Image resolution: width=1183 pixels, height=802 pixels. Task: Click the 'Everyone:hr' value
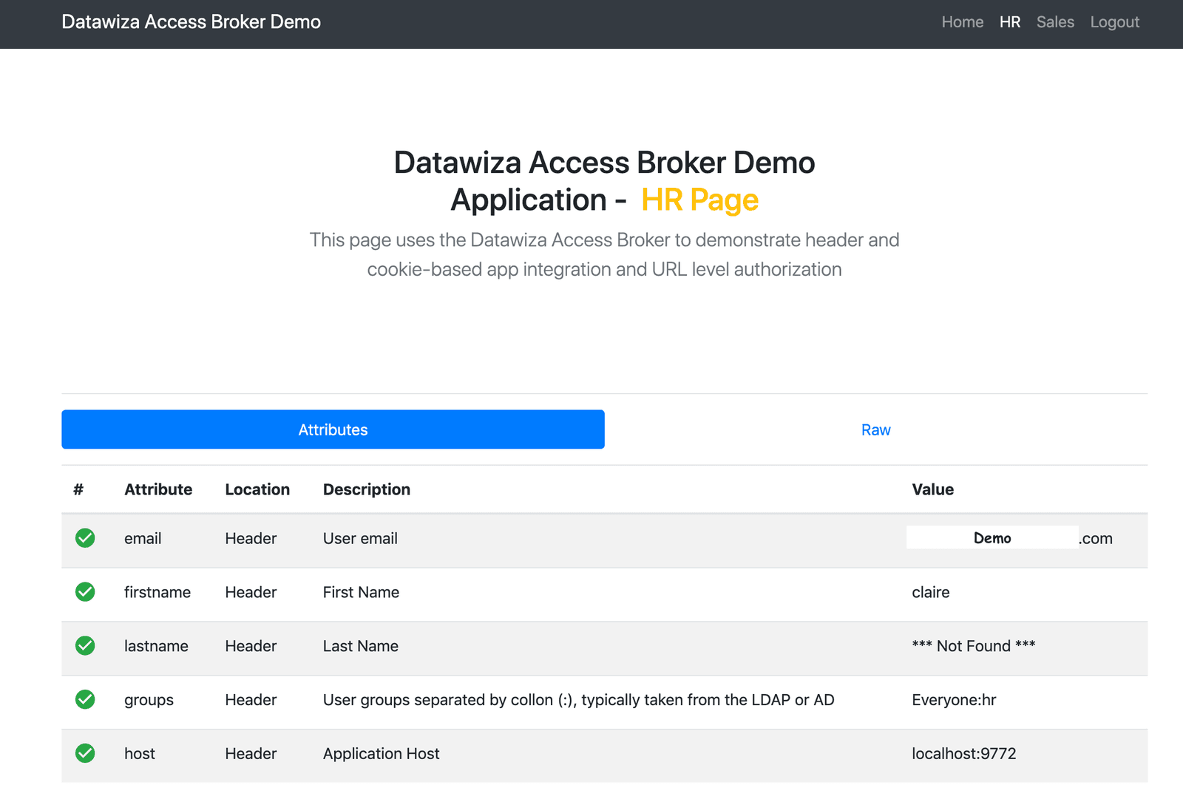pyautogui.click(x=954, y=700)
